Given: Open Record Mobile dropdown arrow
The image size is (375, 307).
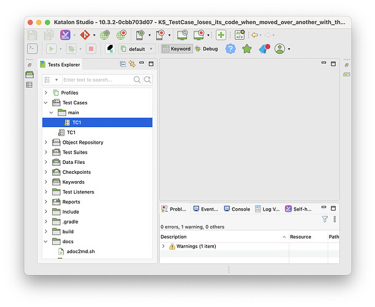Looking at the screenshot, I should [x=169, y=36].
